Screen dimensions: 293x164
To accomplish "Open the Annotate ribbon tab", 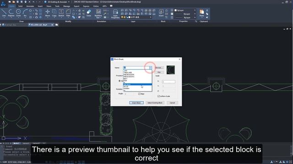I will (x=30, y=6).
